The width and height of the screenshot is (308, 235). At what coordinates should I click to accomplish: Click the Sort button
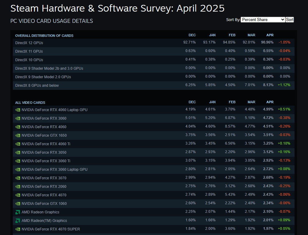click(x=290, y=19)
